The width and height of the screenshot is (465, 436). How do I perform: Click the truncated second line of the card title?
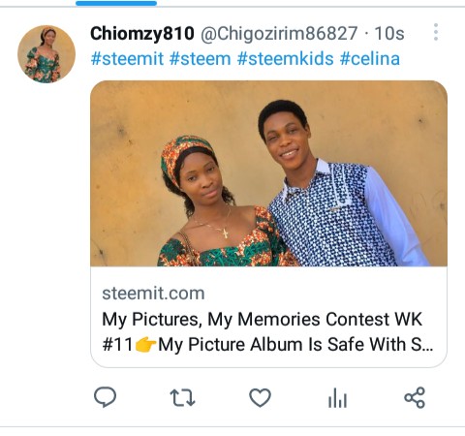tap(267, 345)
